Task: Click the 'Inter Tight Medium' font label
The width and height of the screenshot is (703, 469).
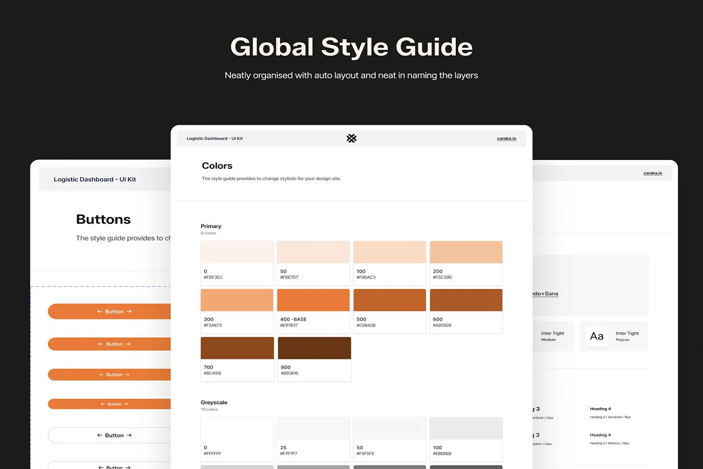Action: click(552, 336)
